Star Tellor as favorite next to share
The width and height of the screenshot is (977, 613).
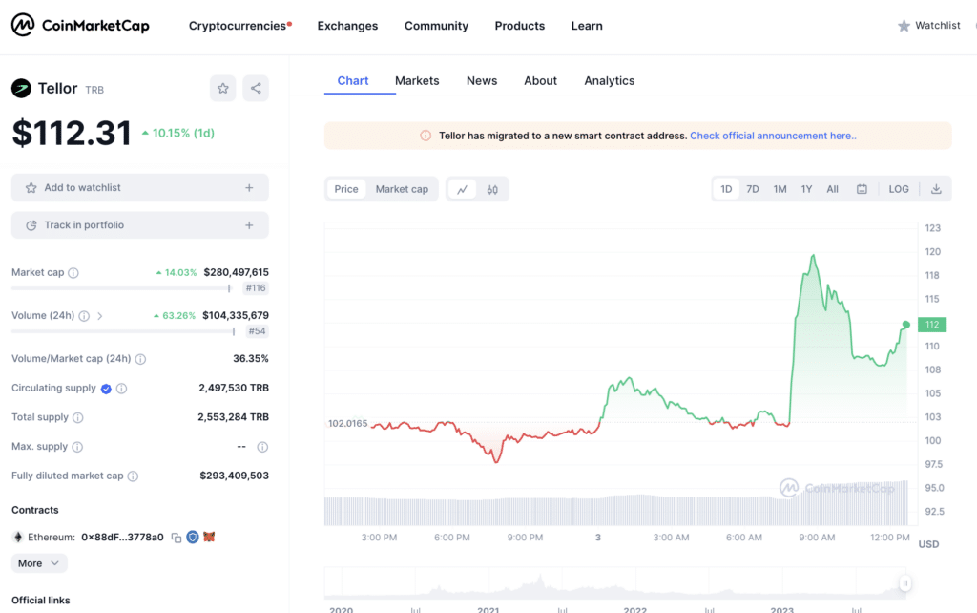pos(223,89)
